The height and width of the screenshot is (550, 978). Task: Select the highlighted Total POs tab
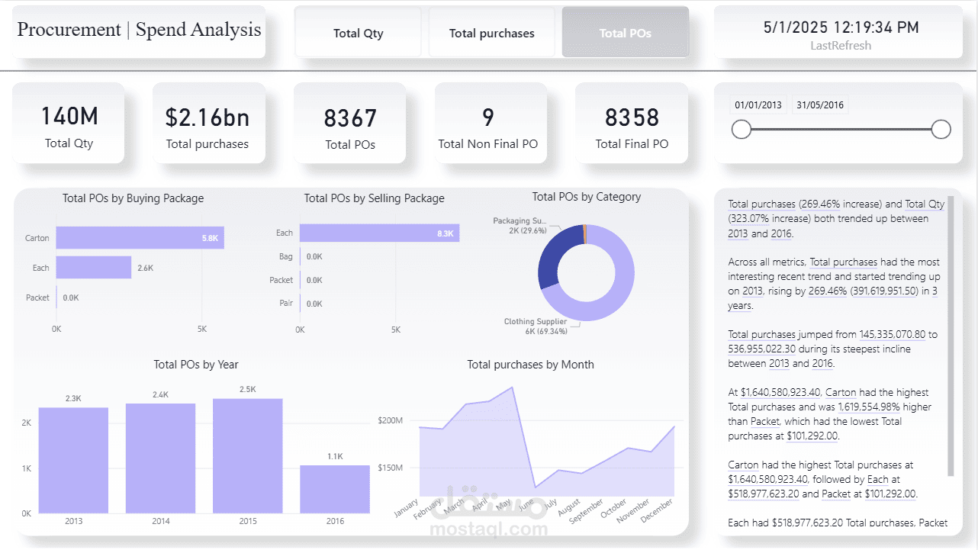625,33
